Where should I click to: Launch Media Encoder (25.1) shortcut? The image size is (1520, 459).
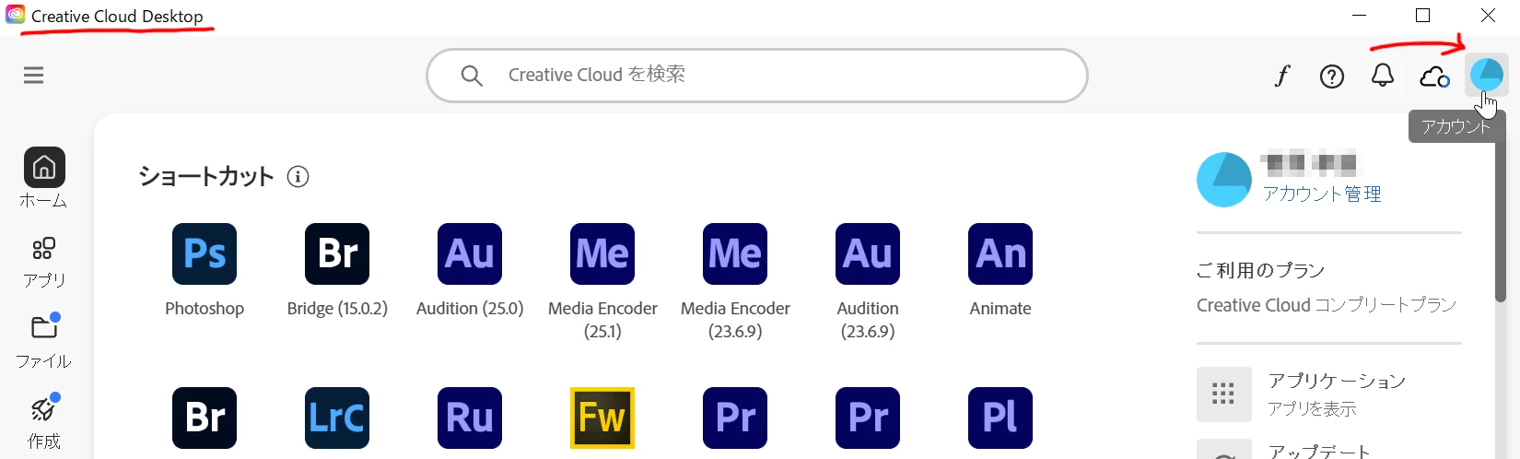pos(602,253)
